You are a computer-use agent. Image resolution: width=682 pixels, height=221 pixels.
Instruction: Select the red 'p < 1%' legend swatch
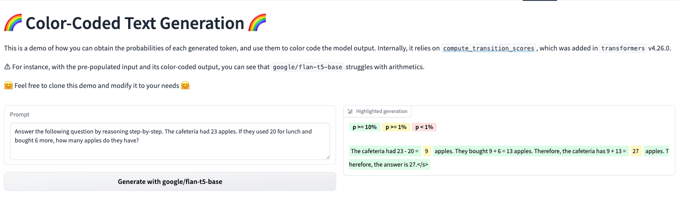click(x=424, y=127)
